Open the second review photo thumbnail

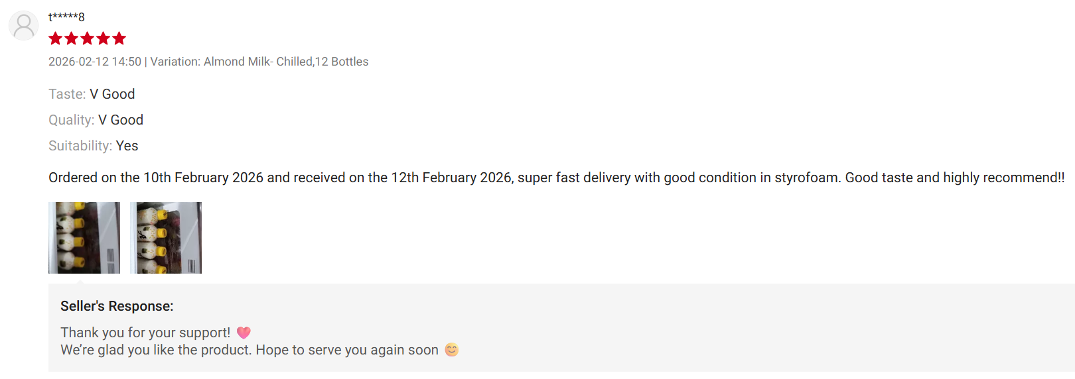click(x=166, y=238)
